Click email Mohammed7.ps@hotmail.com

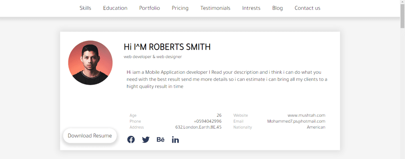296,121
